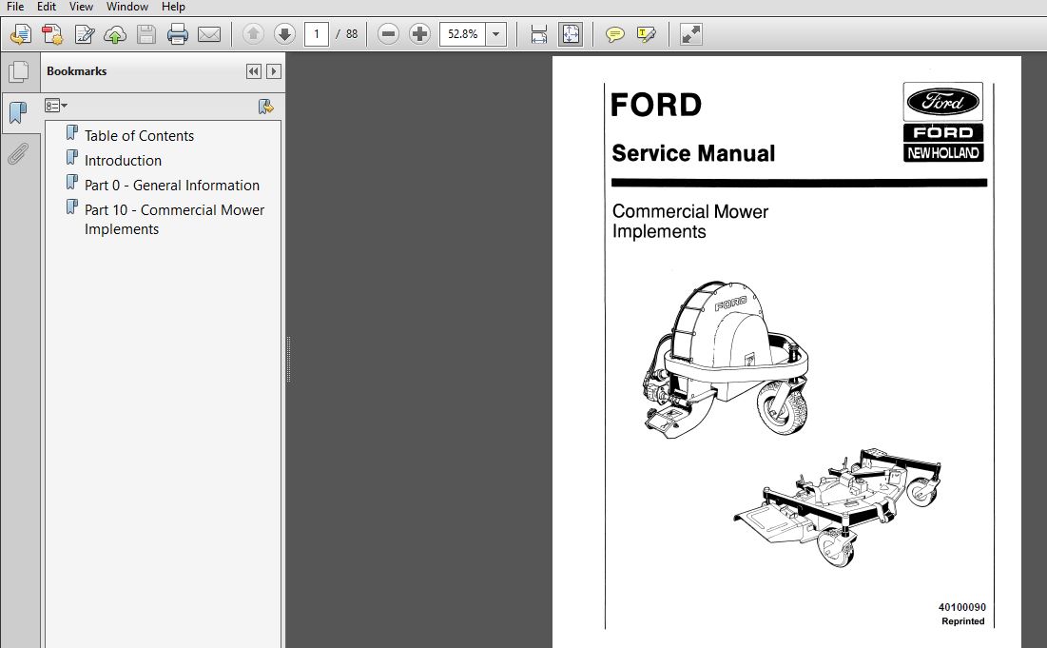Click the document number 40100090
This screenshot has width=1047, height=648.
coord(961,607)
